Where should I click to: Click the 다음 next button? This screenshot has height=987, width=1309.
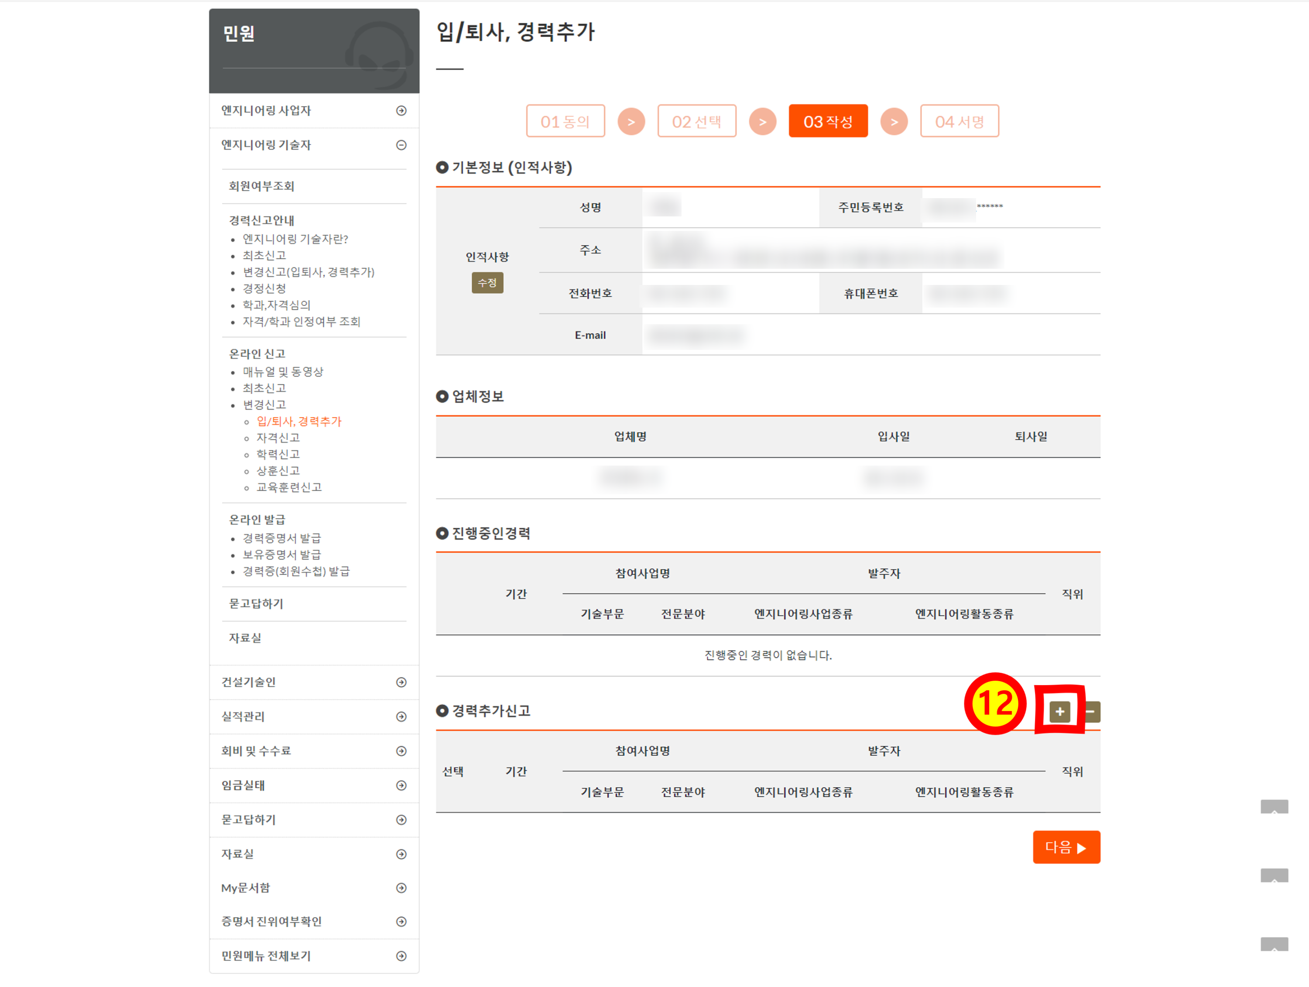click(1066, 847)
